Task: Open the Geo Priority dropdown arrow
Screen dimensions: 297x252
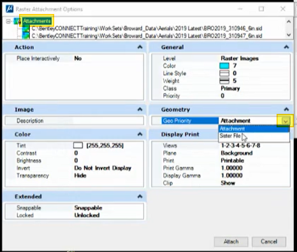Action: coord(286,121)
